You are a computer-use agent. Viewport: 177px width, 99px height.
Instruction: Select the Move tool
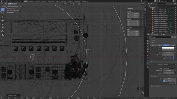pyautogui.click(x=2, y=17)
